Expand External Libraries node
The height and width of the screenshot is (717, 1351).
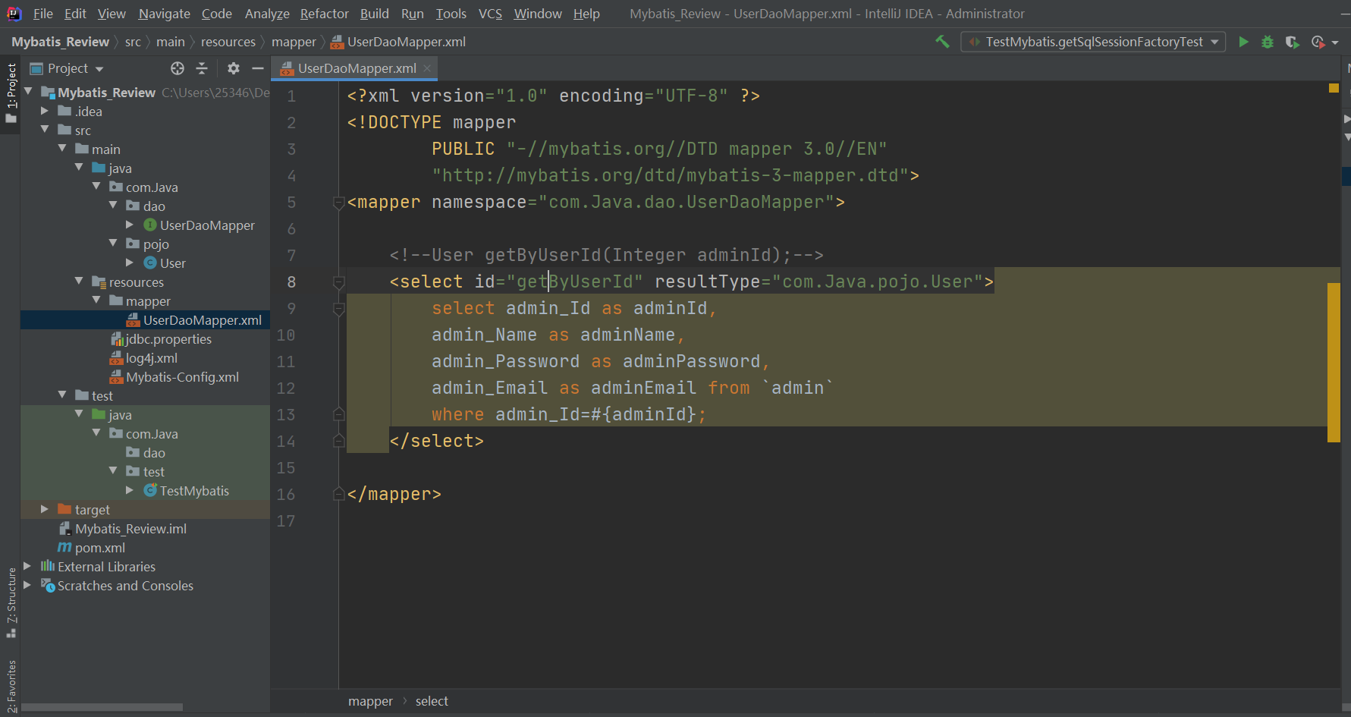27,566
